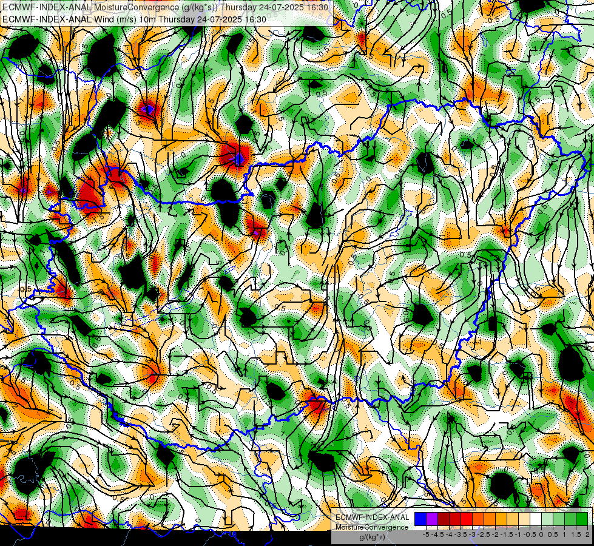Click the 'Wind (m/s) 10m' title line
The height and width of the screenshot is (546, 594).
pos(134,19)
